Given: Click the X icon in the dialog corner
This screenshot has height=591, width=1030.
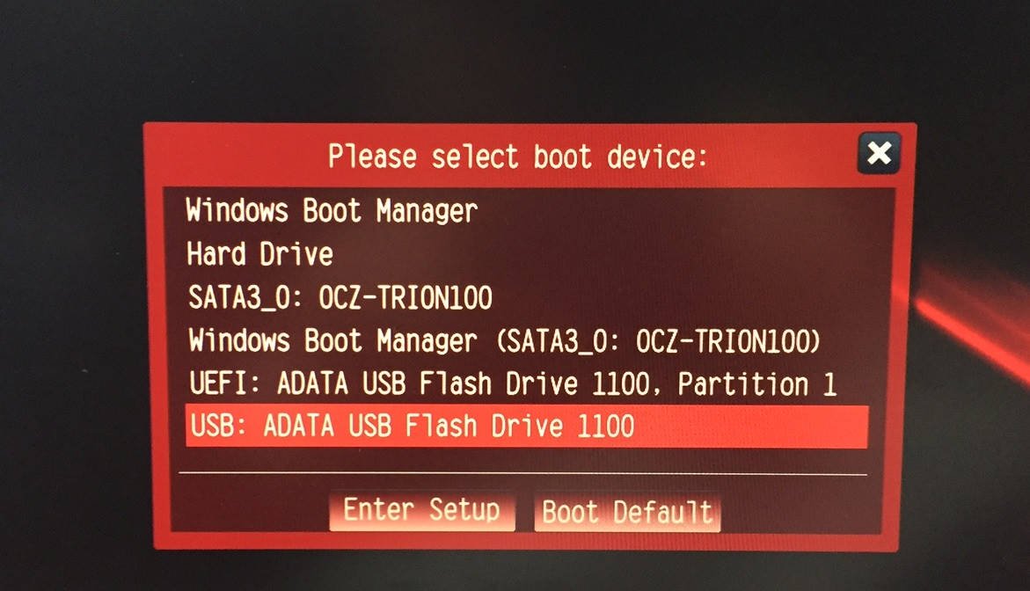Looking at the screenshot, I should (879, 153).
